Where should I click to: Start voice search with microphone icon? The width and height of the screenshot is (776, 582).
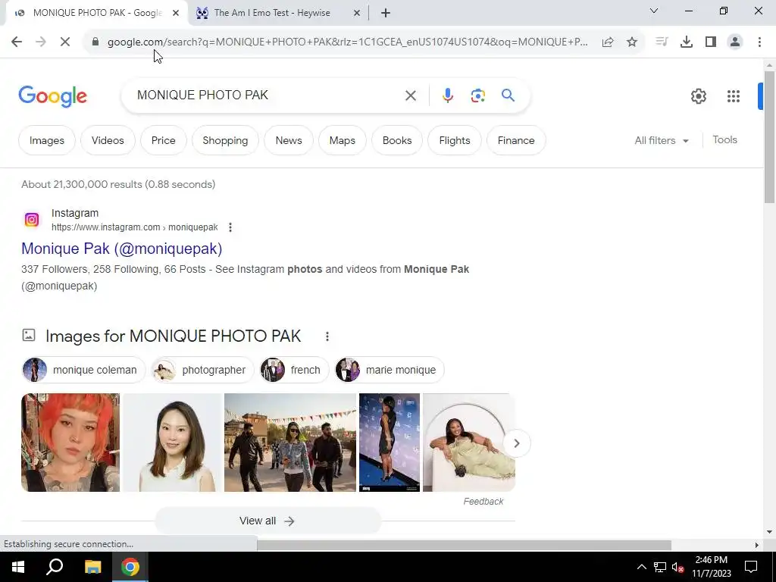click(x=447, y=95)
